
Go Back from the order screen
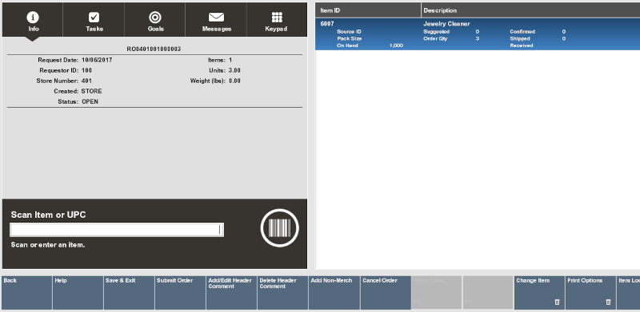tap(27, 293)
